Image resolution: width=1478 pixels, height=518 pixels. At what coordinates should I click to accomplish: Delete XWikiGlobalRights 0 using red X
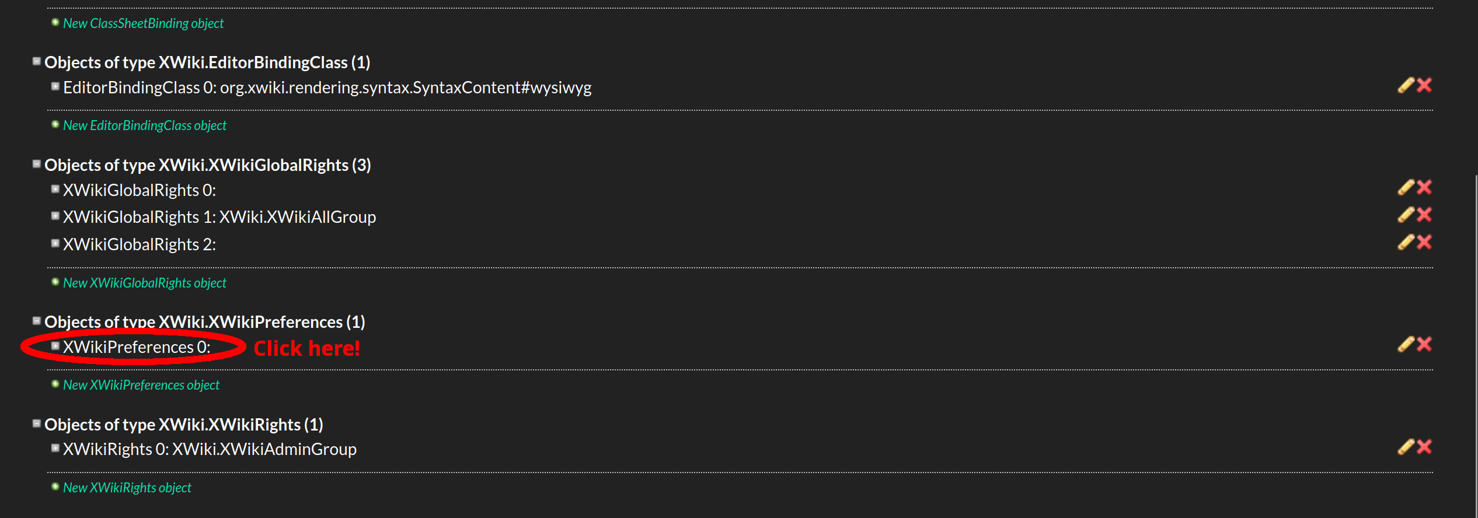(x=1424, y=187)
